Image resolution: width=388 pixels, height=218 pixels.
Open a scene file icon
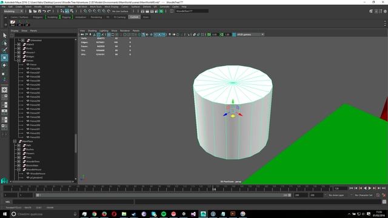[35, 11]
